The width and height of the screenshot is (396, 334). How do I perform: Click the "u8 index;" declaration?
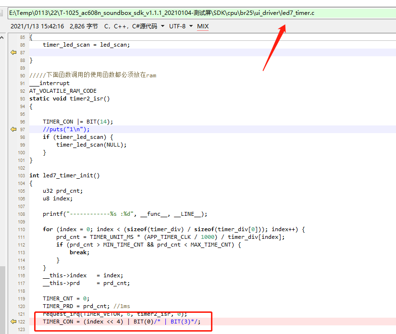coord(58,198)
